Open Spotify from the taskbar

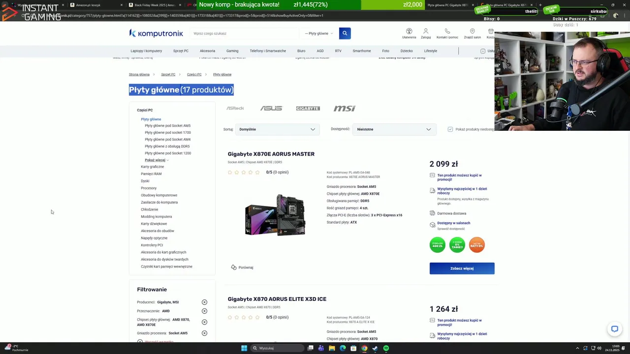[386, 348]
